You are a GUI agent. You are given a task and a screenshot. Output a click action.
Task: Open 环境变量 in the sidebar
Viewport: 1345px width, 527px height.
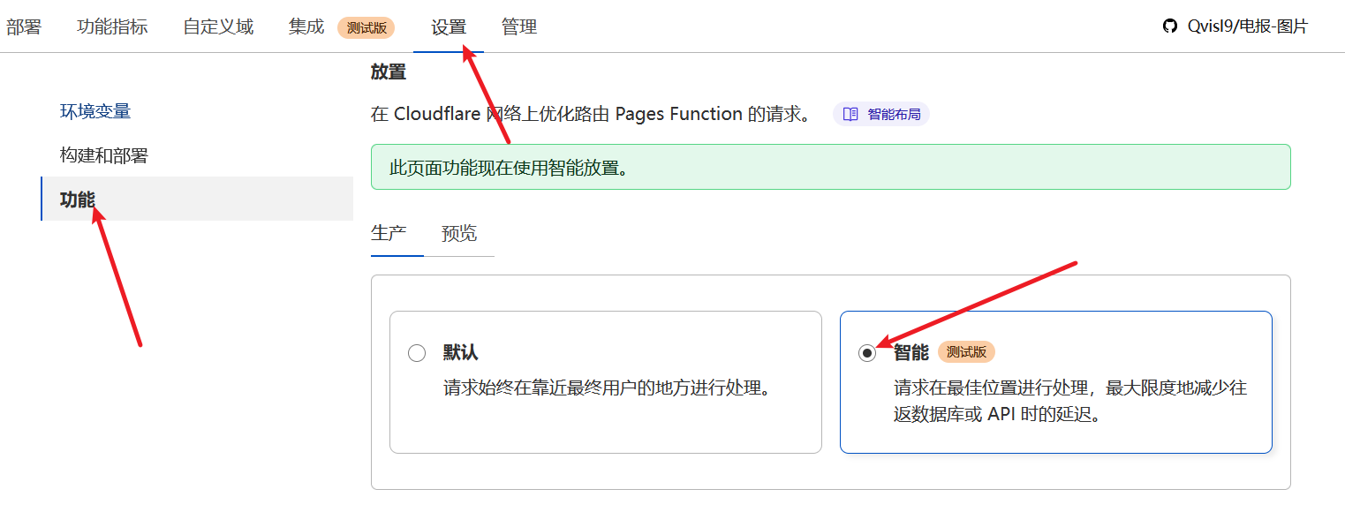95,111
